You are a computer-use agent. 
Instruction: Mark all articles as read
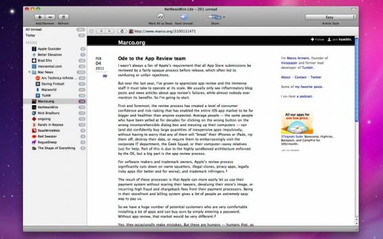[x=160, y=17]
